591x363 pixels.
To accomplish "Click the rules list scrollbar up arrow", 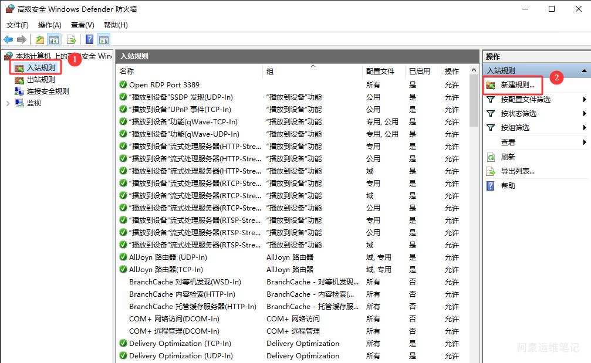I will [x=474, y=70].
